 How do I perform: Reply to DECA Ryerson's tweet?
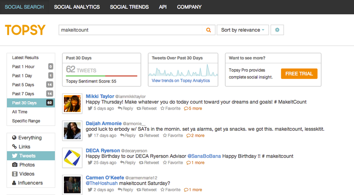click(128, 163)
